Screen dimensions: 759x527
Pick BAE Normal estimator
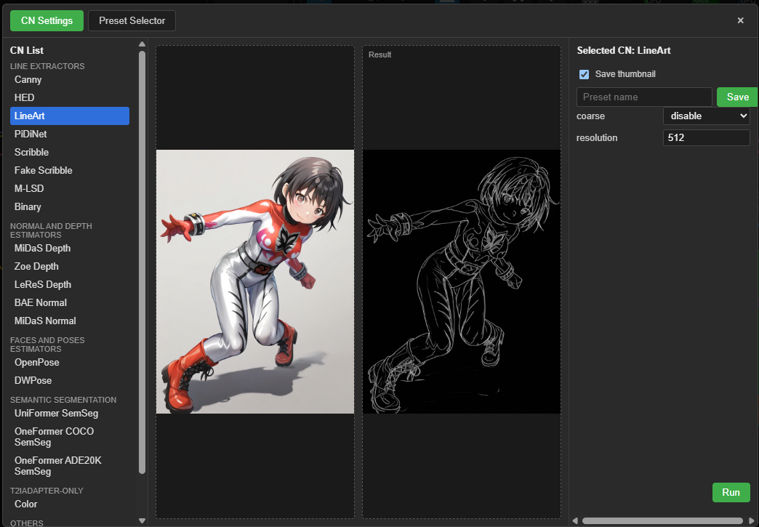tap(70, 302)
